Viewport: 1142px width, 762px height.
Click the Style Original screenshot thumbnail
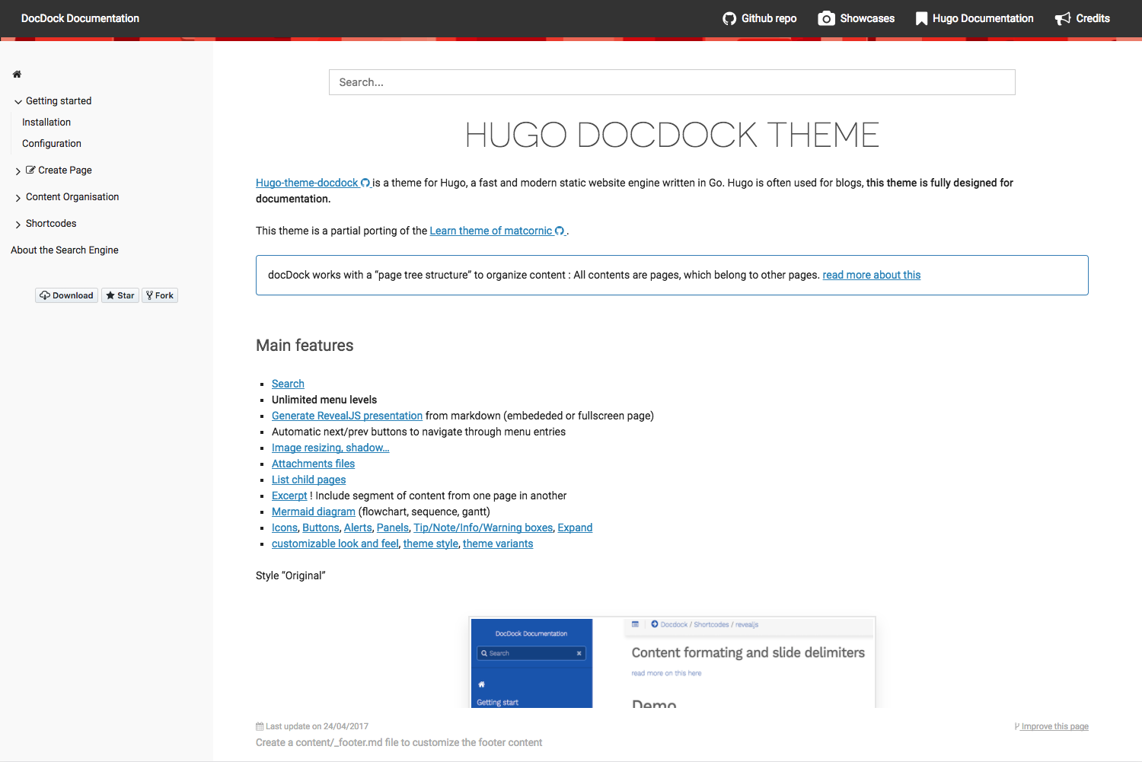click(671, 662)
